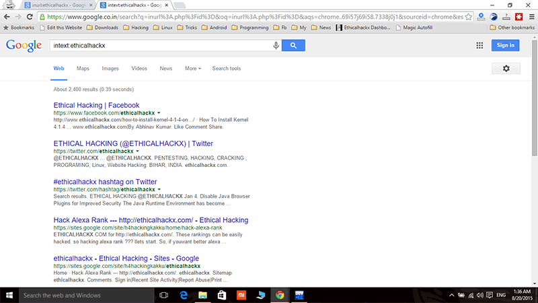Open clock and date in taskbar
The width and height of the screenshot is (538, 303).
click(523, 295)
